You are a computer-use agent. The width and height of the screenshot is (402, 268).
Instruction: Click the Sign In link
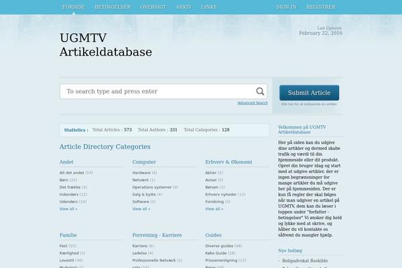(286, 7)
